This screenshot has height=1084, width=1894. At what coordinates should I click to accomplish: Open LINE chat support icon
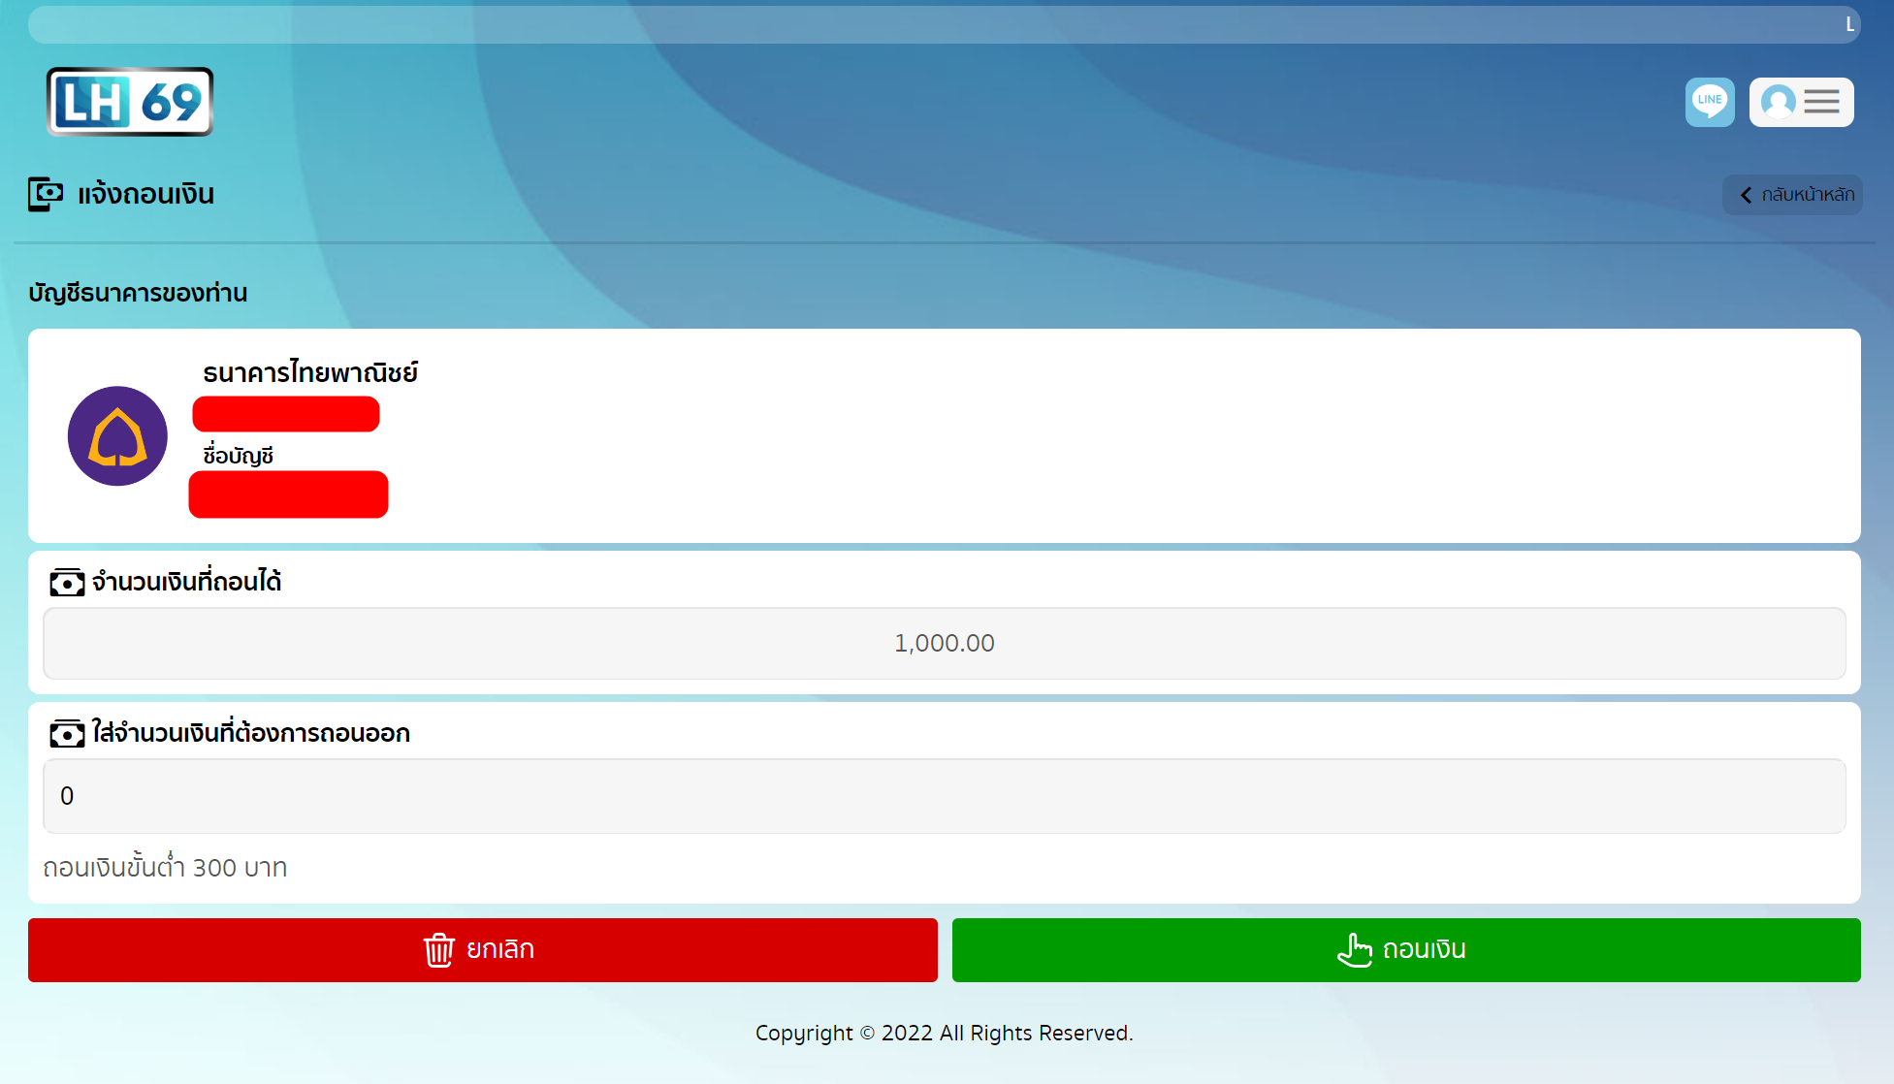[1710, 102]
